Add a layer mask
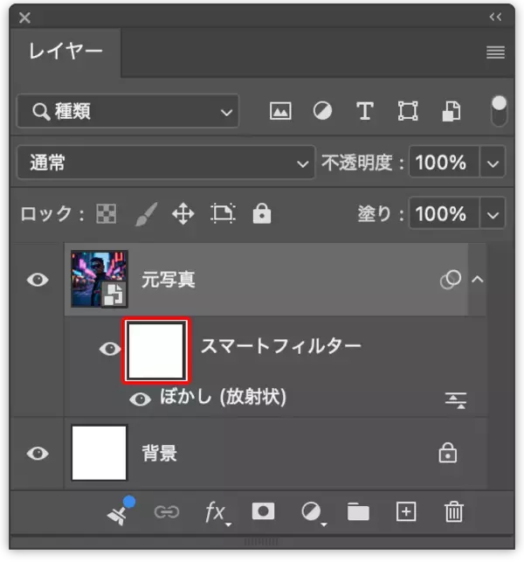 point(263,511)
